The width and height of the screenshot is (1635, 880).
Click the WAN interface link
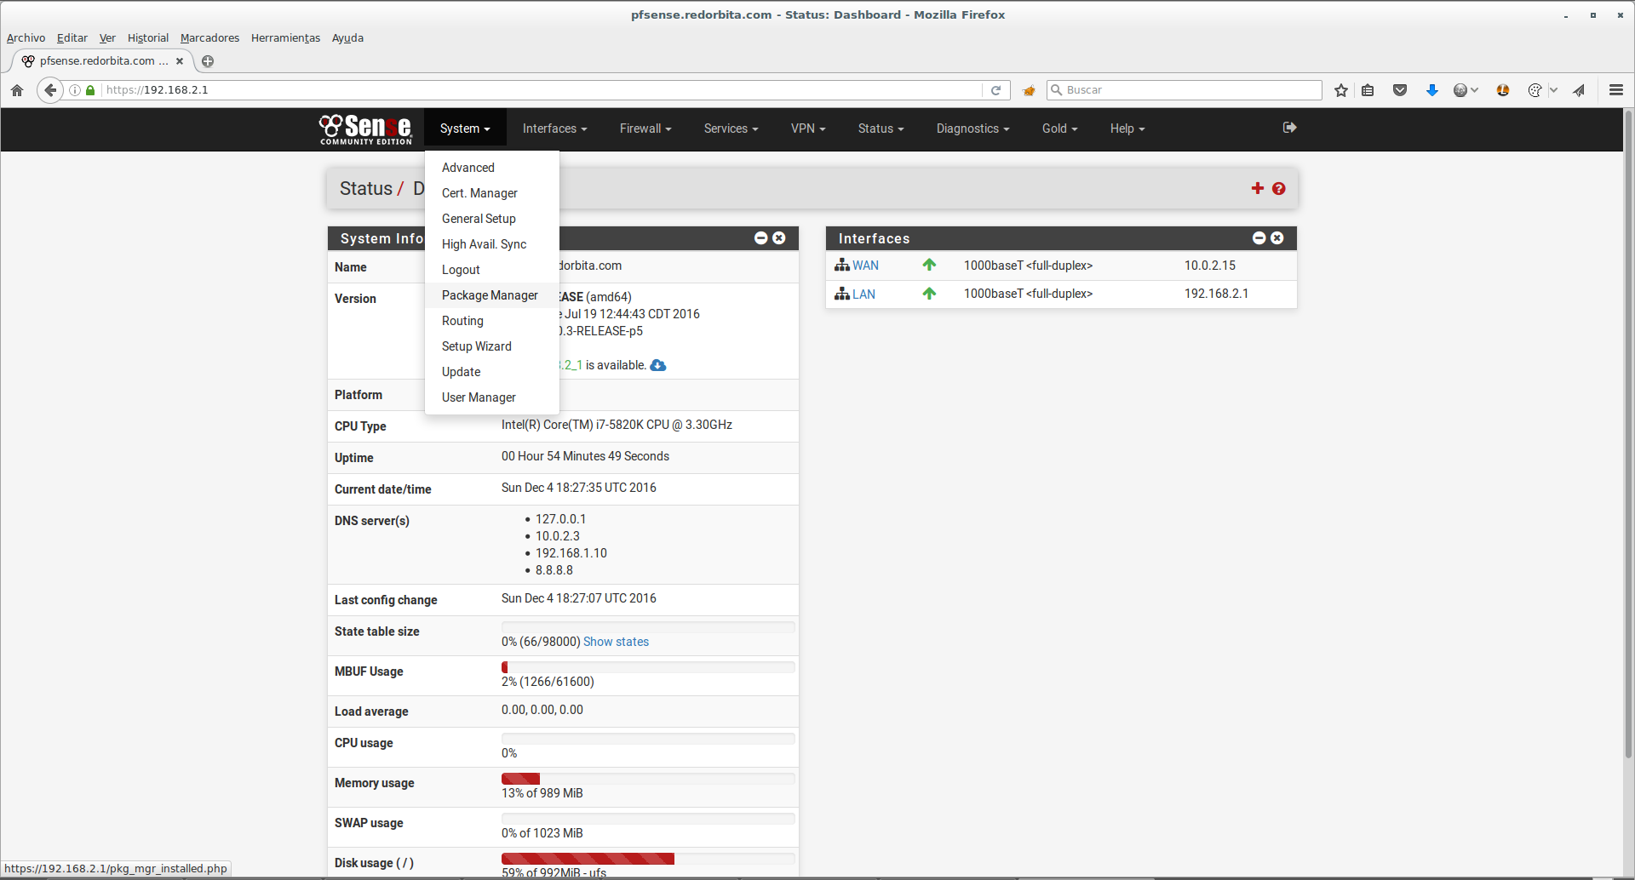[x=865, y=266]
